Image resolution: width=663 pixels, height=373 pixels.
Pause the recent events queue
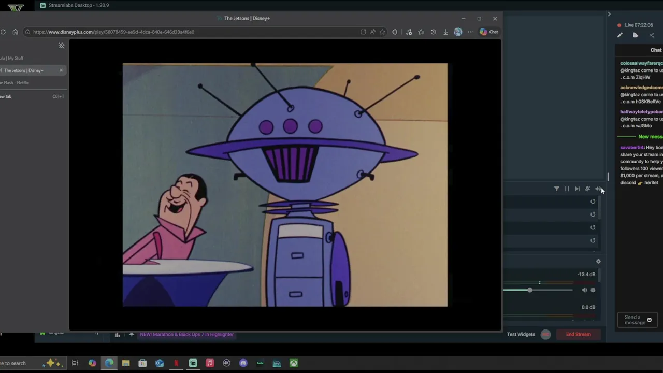tap(567, 189)
